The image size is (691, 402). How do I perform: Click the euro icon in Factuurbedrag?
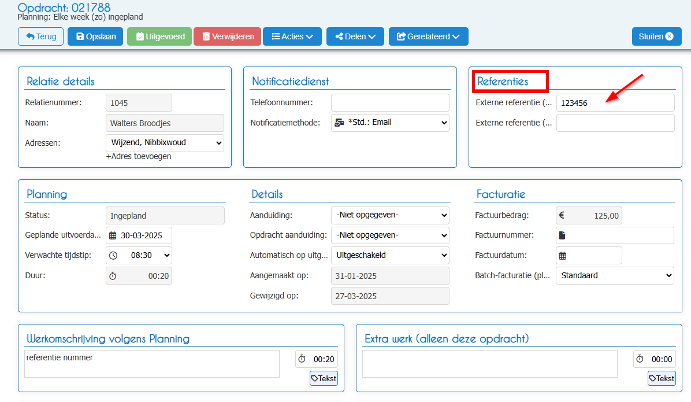(562, 215)
